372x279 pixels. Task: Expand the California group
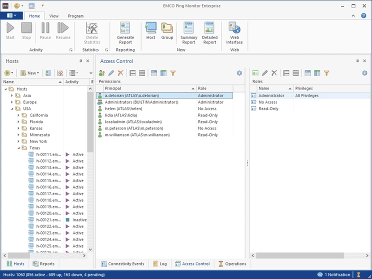18,115
